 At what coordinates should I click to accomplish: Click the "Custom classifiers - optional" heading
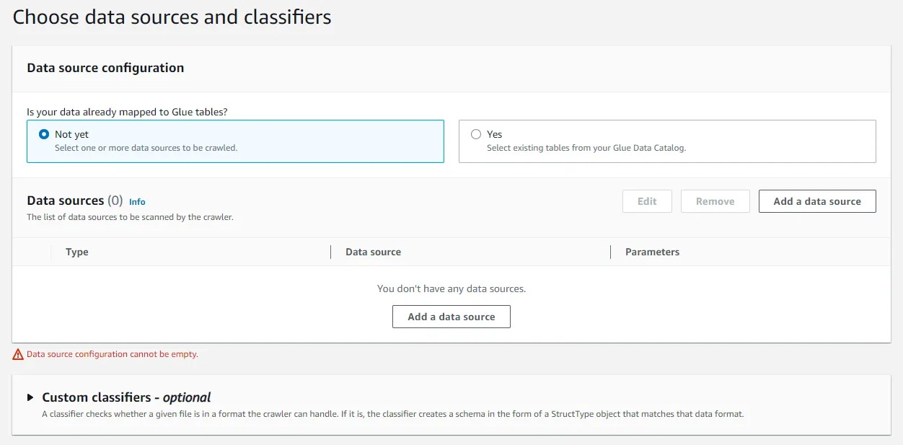click(x=126, y=397)
